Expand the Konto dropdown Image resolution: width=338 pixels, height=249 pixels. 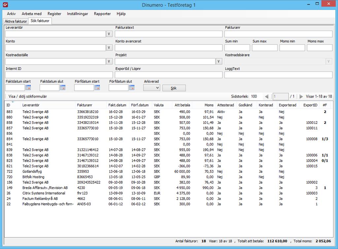[109, 47]
